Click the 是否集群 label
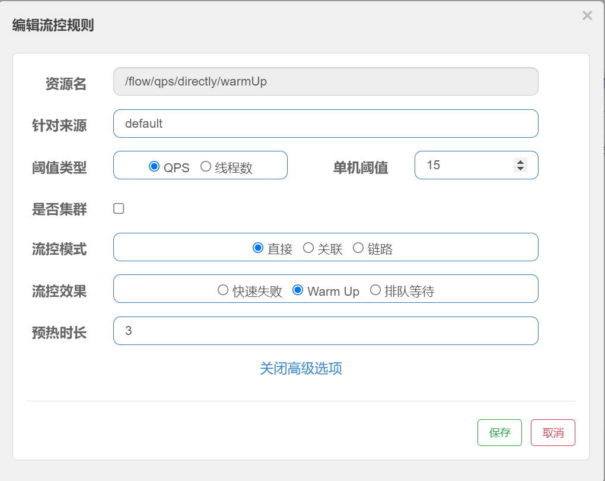The width and height of the screenshot is (605, 481). coord(59,210)
